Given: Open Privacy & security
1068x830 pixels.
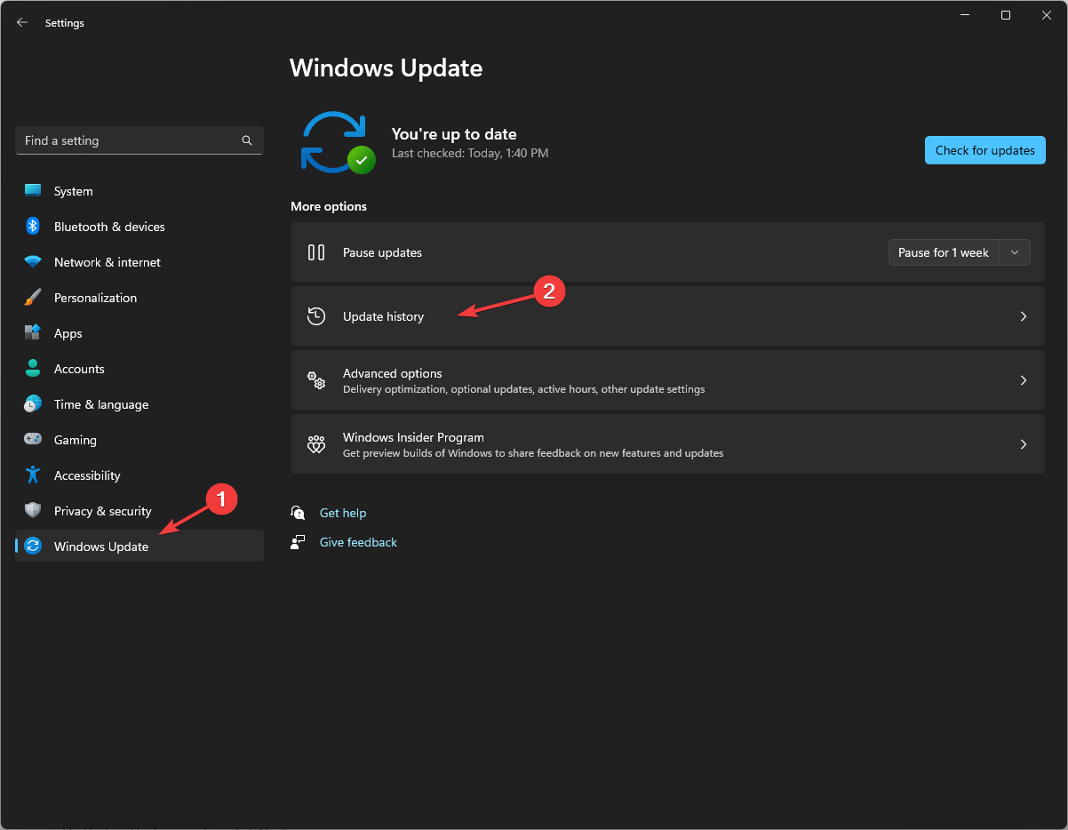Looking at the screenshot, I should 139,511.
